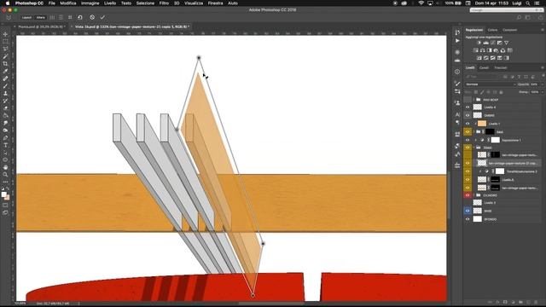This screenshot has height=307, width=546.
Task: Switch to the Tracciati tab
Action: [501, 67]
